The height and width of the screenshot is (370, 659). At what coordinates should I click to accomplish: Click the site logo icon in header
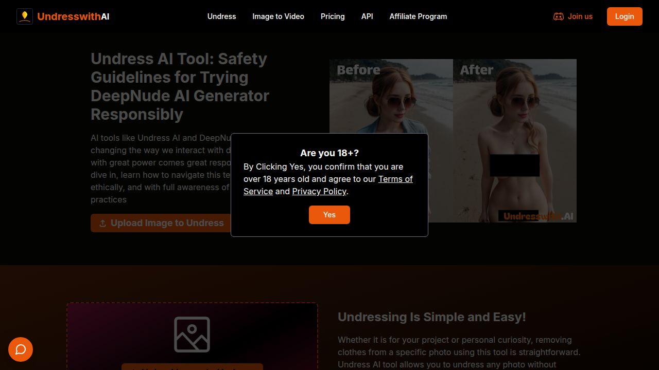click(25, 16)
